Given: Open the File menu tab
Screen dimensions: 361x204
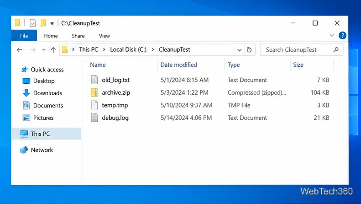Looking at the screenshot, I should point(24,36).
